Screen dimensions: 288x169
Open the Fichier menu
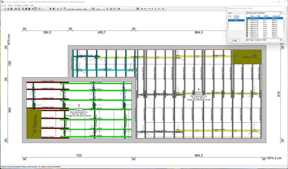(3, 5)
